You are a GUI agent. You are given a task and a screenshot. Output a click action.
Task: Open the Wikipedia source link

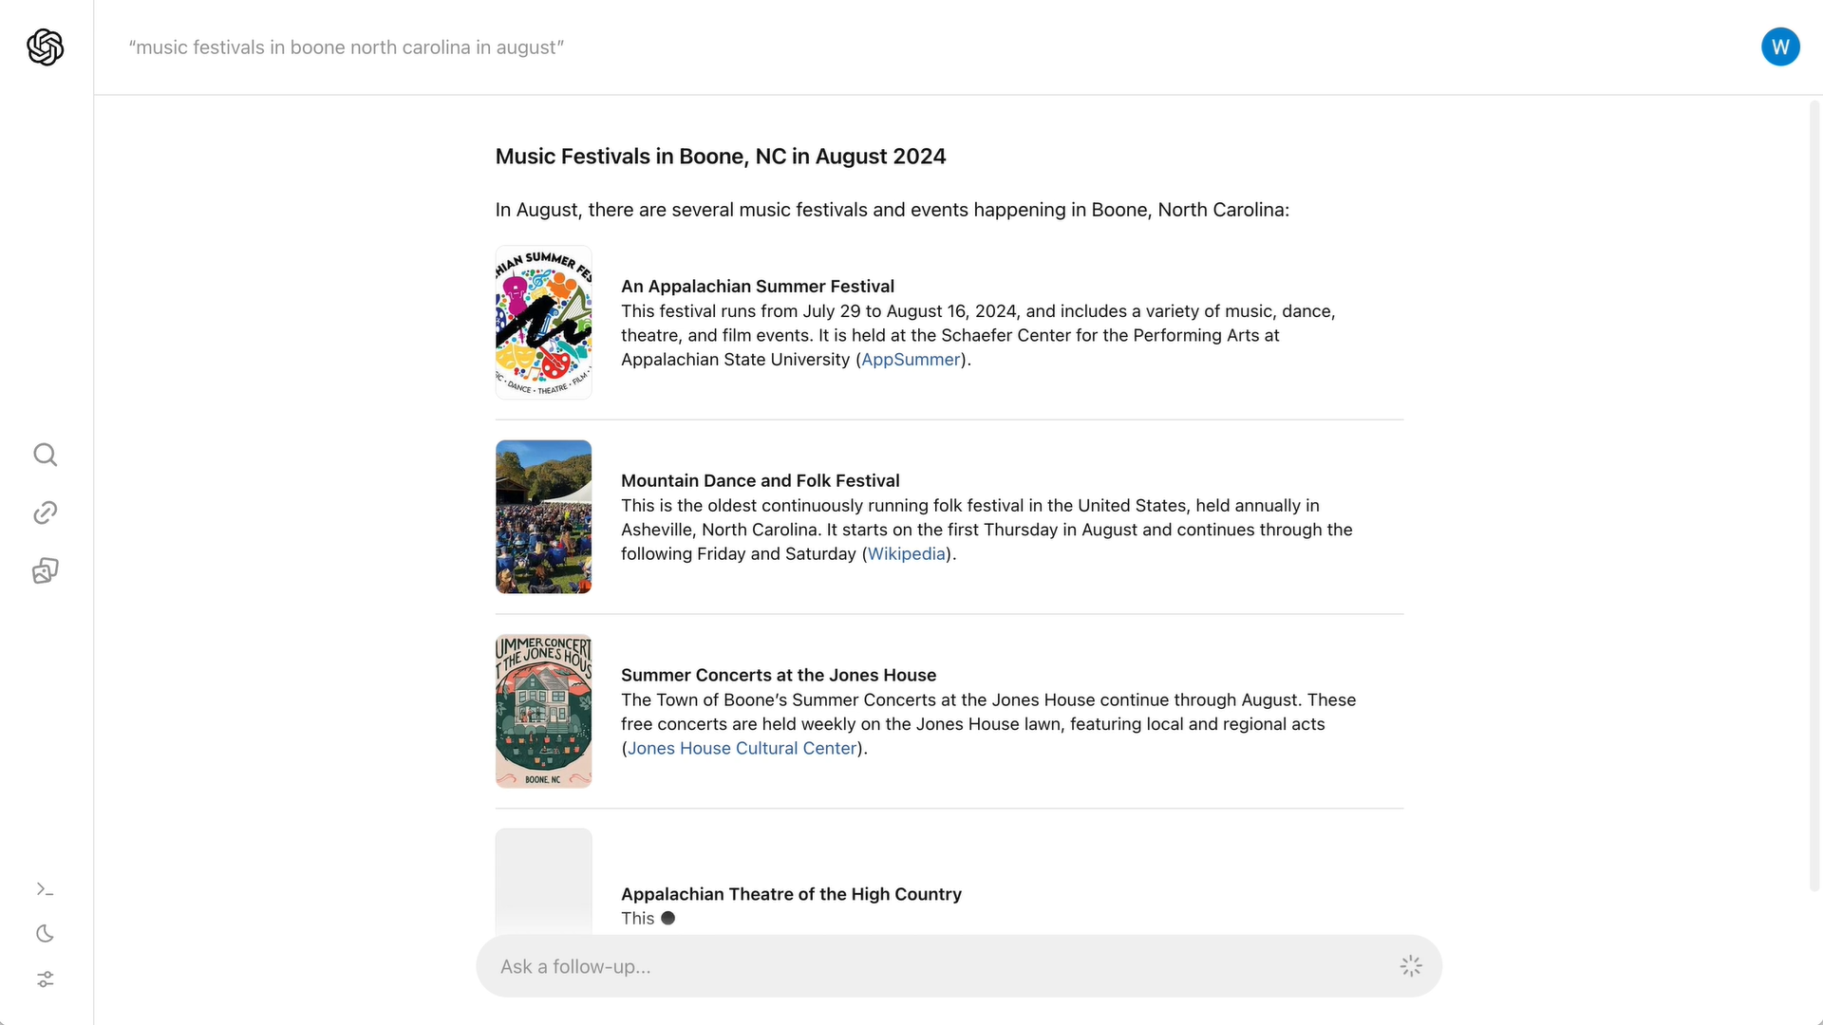tap(907, 554)
